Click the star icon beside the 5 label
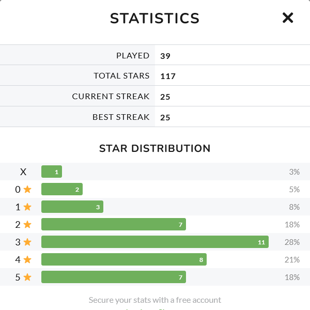The height and width of the screenshot is (310, 310). 27,277
